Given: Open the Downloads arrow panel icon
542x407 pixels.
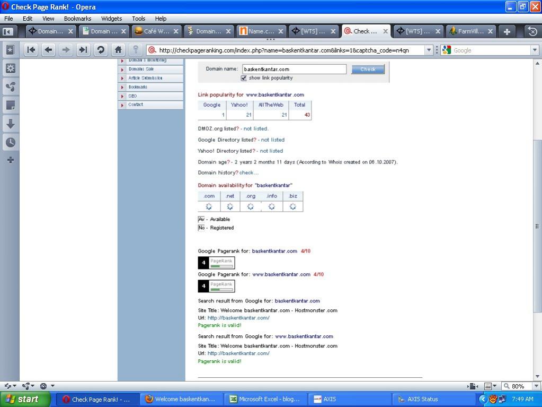Looking at the screenshot, I should coord(11,124).
